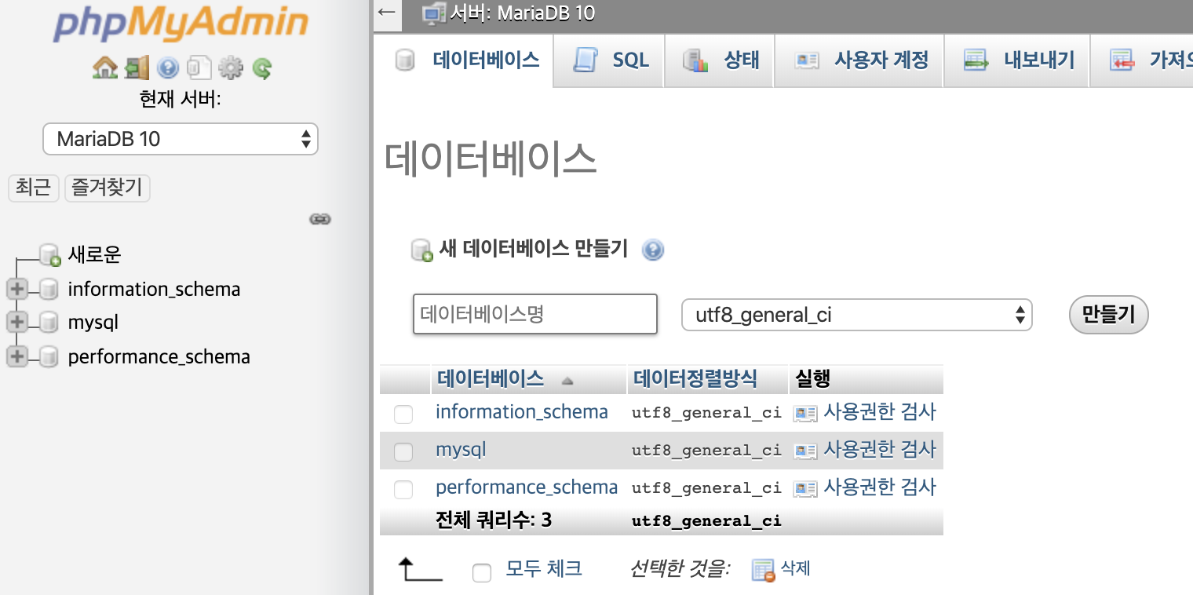Click the chain link icon in navigation panel

pyautogui.click(x=319, y=219)
